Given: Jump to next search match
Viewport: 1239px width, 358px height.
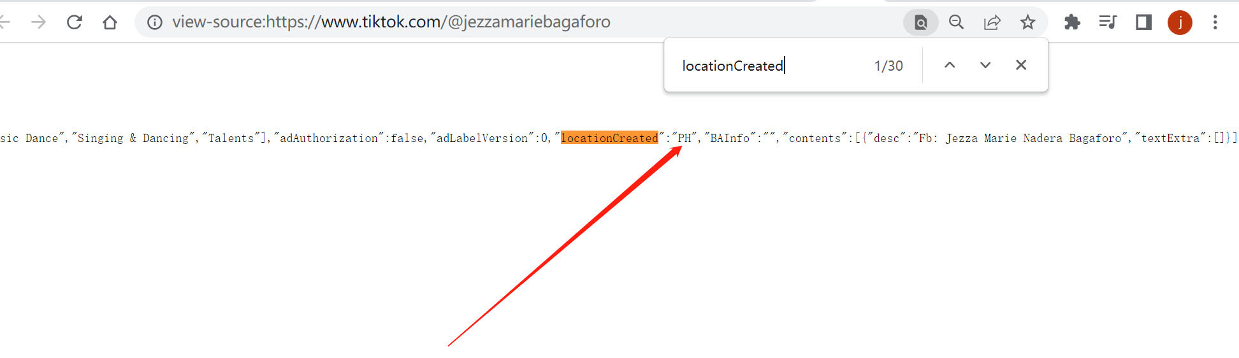Looking at the screenshot, I should coord(985,65).
